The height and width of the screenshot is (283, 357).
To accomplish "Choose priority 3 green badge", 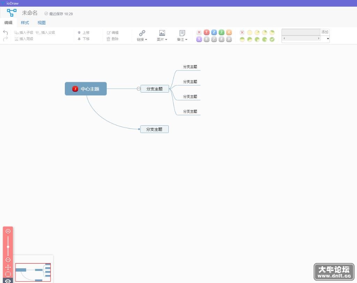I will (221, 32).
